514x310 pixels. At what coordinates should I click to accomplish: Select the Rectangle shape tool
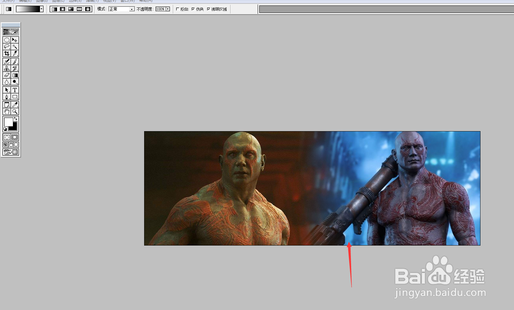tap(15, 97)
